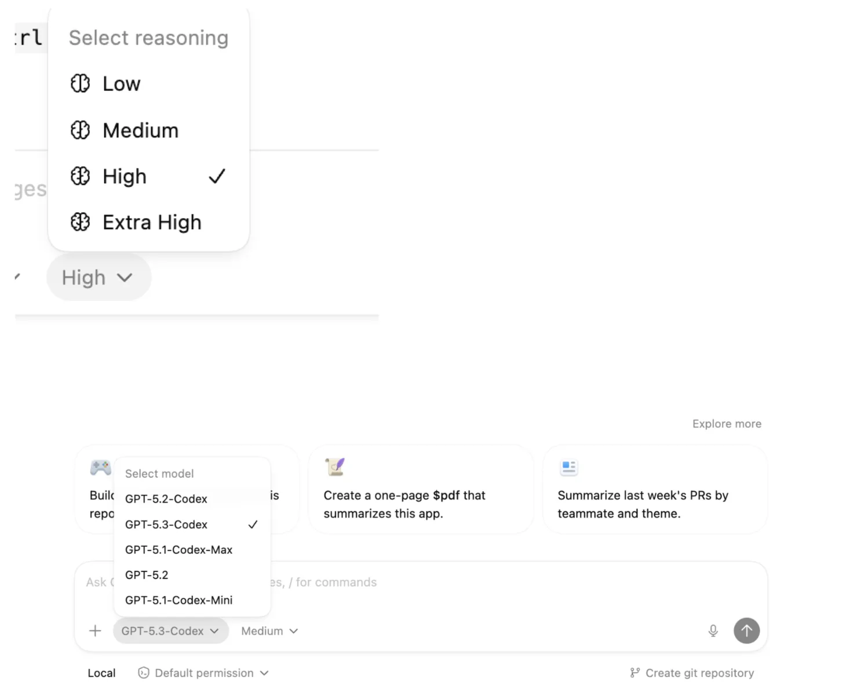Image resolution: width=846 pixels, height=691 pixels.
Task: Click the plus attachment icon
Action: (95, 631)
